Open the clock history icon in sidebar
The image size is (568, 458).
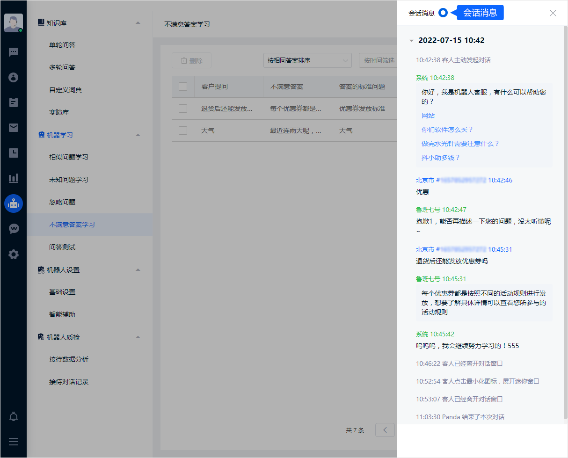pos(14,153)
